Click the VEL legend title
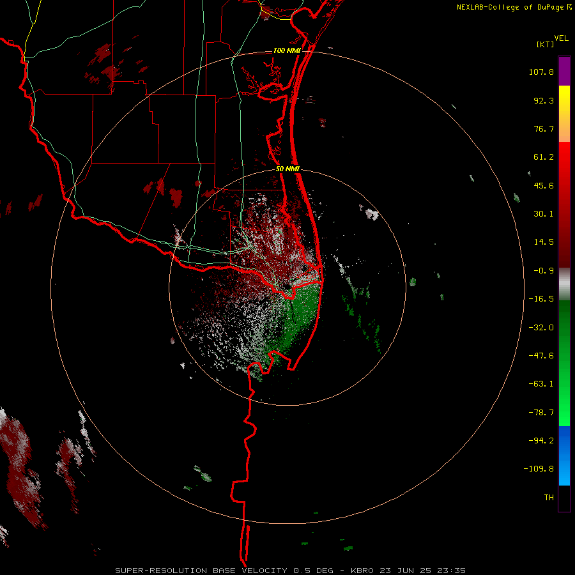The height and width of the screenshot is (575, 575). 561,38
